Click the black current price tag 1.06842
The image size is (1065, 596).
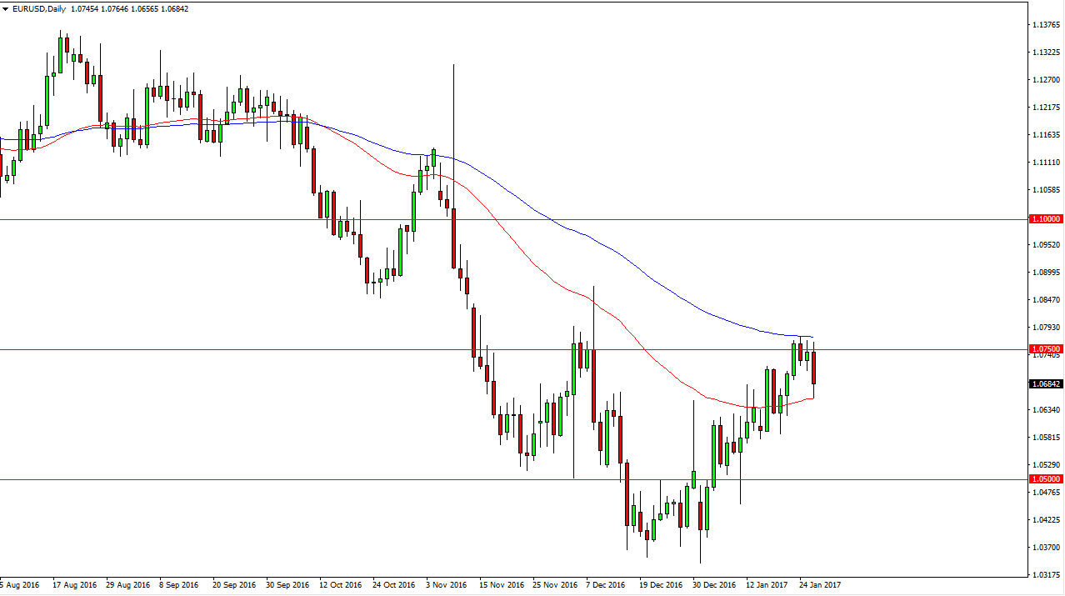(1047, 384)
